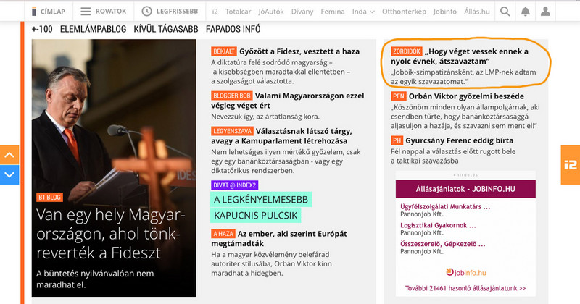This screenshot has width=580, height=304.
Task: Navigate to Dívány
Action: pos(302,12)
